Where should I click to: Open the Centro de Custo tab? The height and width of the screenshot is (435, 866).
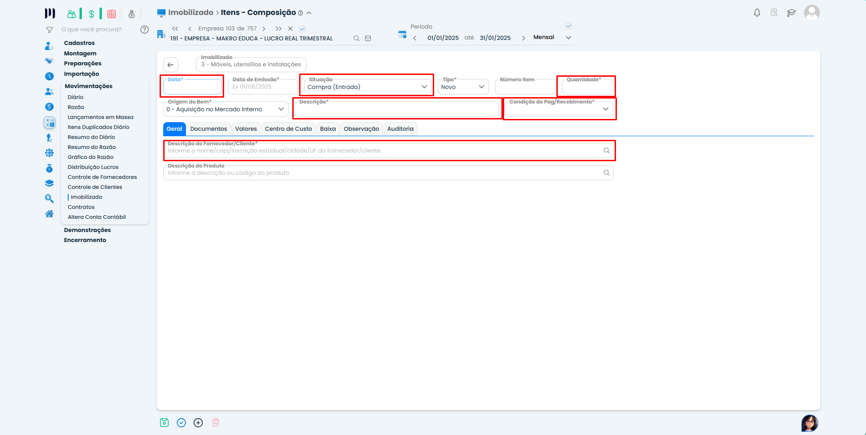click(x=288, y=129)
